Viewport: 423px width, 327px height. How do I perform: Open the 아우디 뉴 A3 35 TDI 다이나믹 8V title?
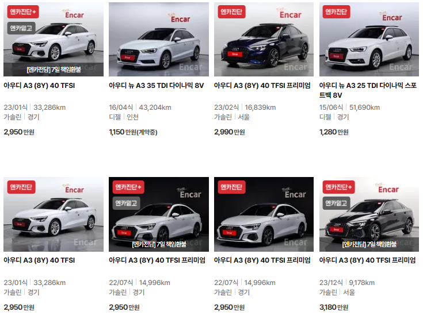(156, 86)
